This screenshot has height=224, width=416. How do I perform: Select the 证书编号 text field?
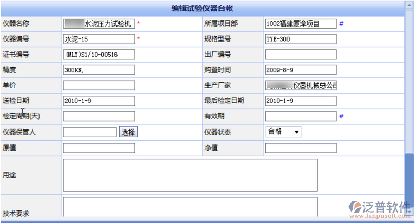click(x=99, y=55)
